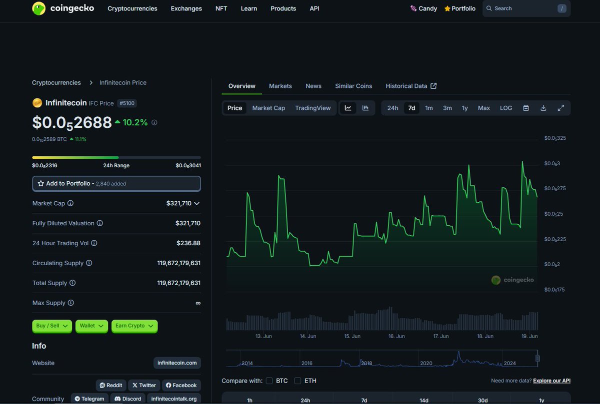Click Circulating Supply info icon
600x404 pixels.
click(x=89, y=263)
